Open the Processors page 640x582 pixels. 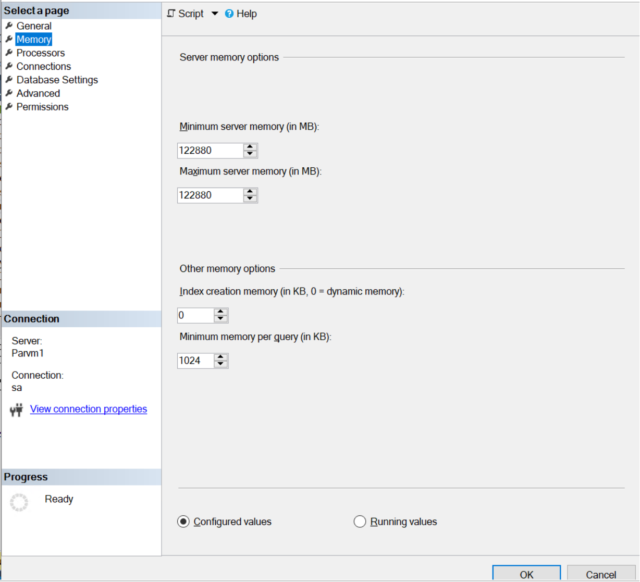coord(41,53)
